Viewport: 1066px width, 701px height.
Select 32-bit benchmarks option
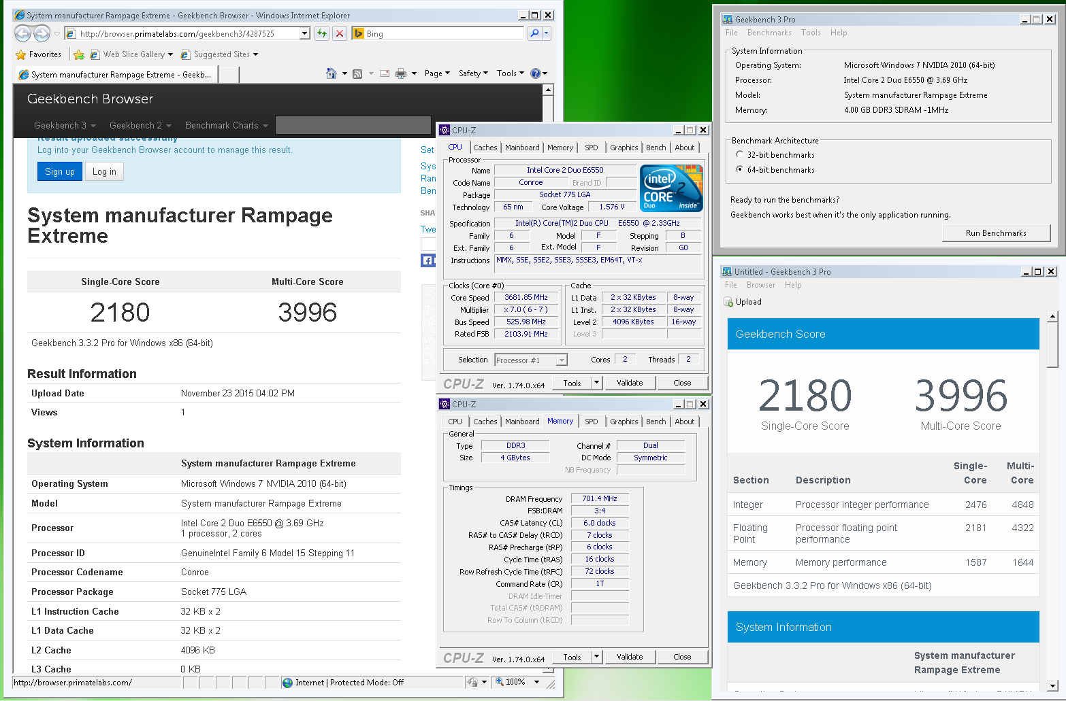click(740, 155)
